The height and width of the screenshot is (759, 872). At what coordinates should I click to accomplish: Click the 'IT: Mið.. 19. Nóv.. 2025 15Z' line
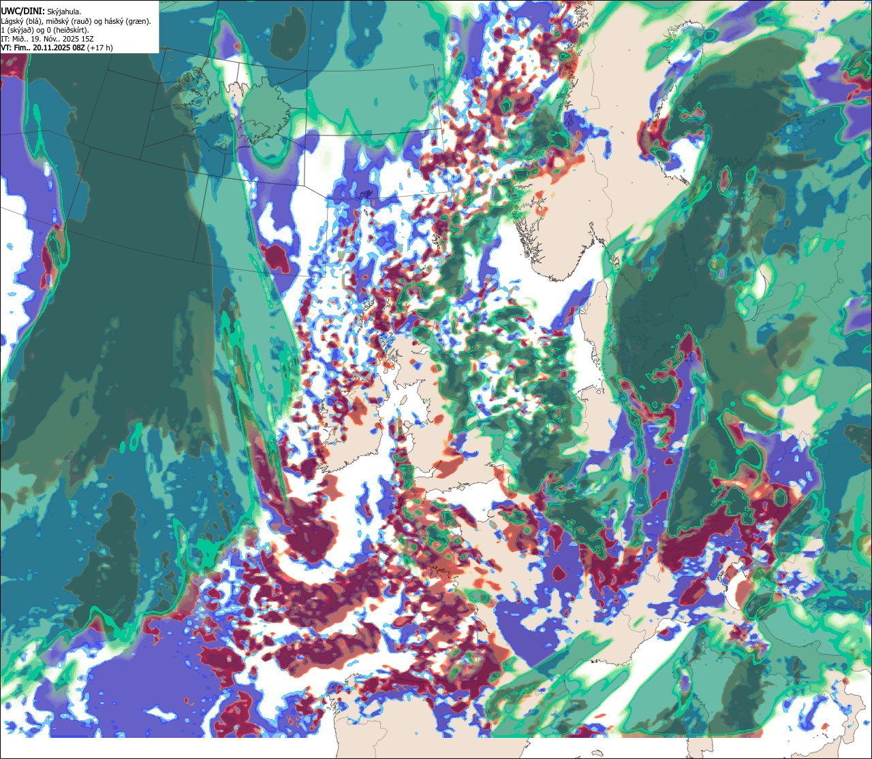pyautogui.click(x=48, y=39)
